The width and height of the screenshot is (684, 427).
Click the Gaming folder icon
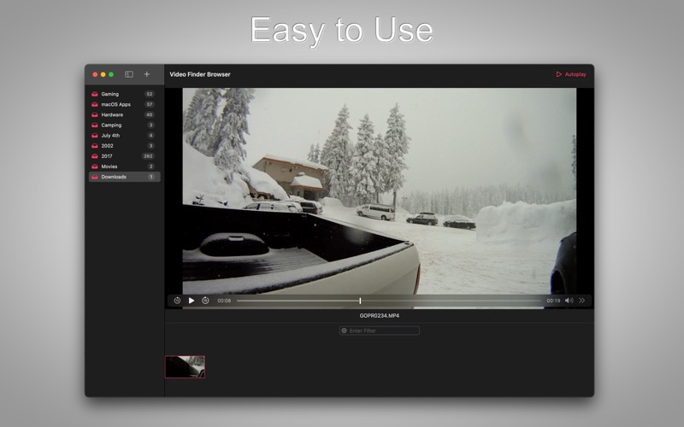[95, 94]
